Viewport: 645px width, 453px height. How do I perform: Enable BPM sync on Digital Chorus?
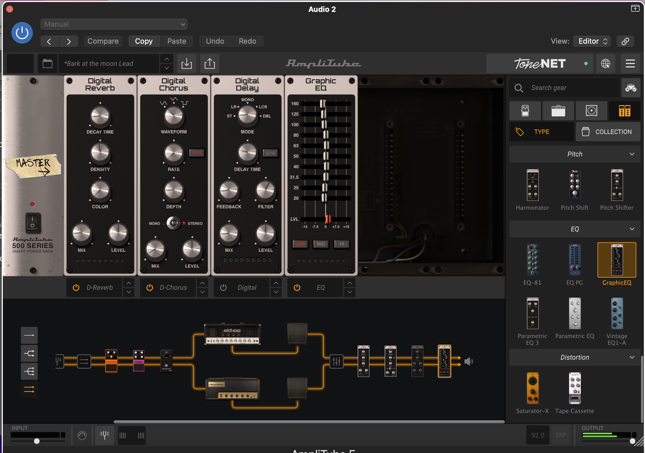[197, 153]
